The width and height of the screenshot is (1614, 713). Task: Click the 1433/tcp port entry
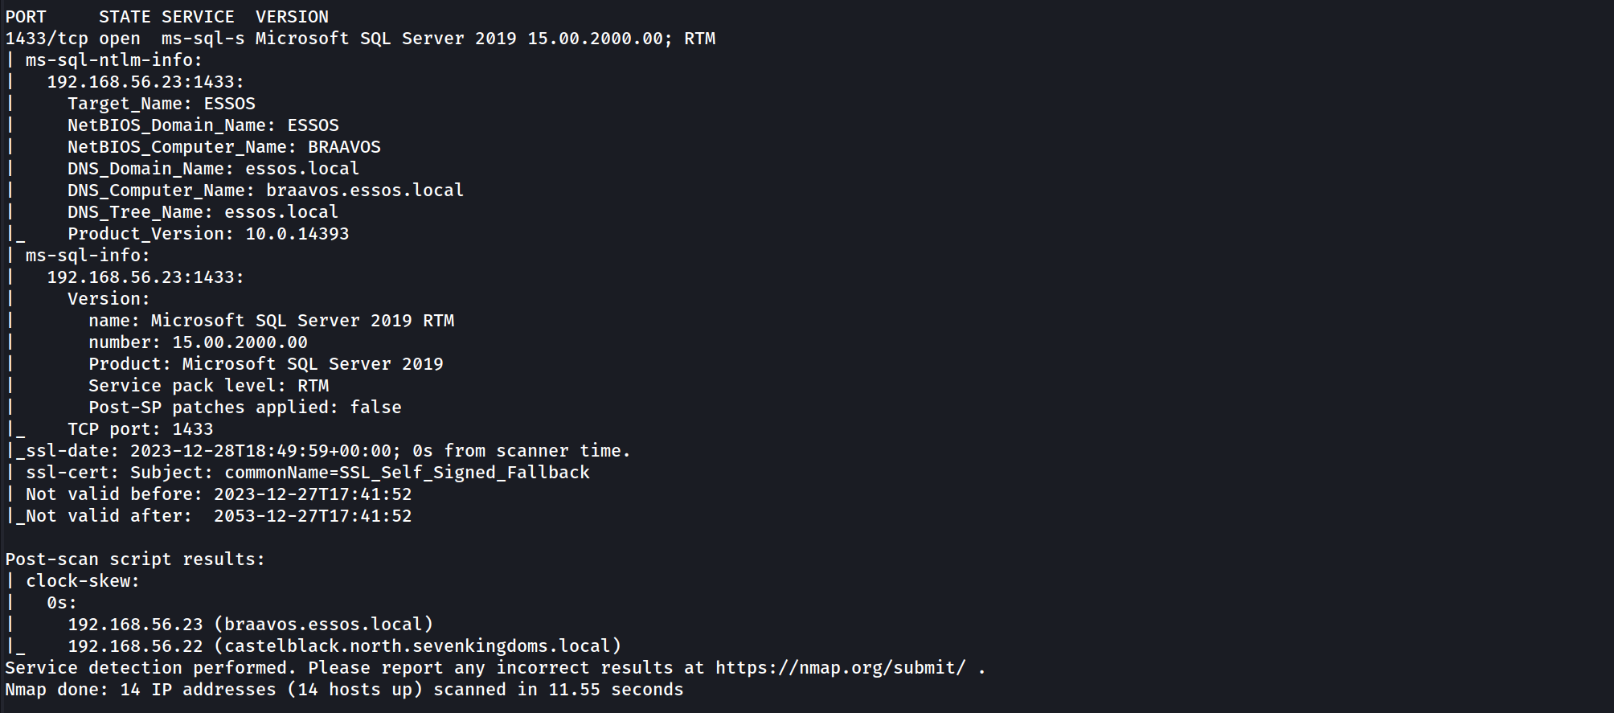tap(47, 39)
